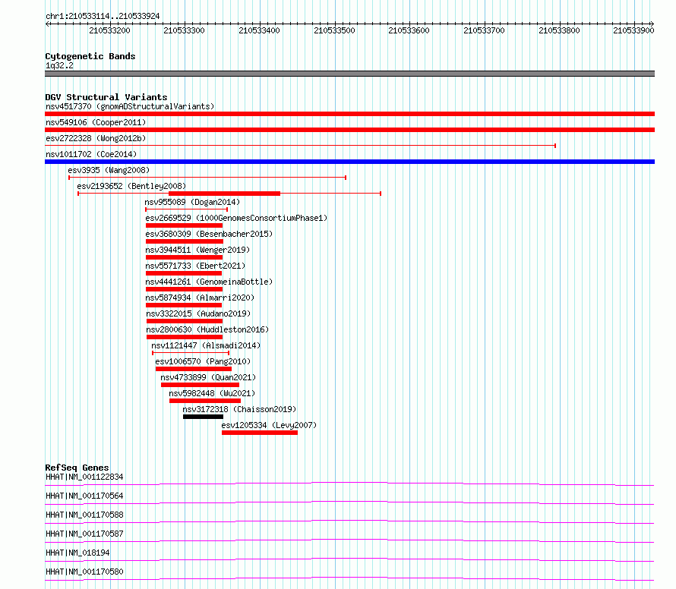676x589 pixels.
Task: Click ruler position 210533800
Action: [559, 30]
